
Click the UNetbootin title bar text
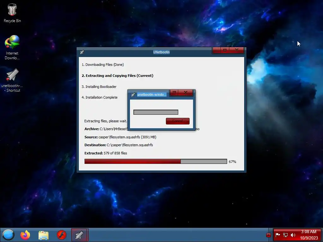(161, 52)
